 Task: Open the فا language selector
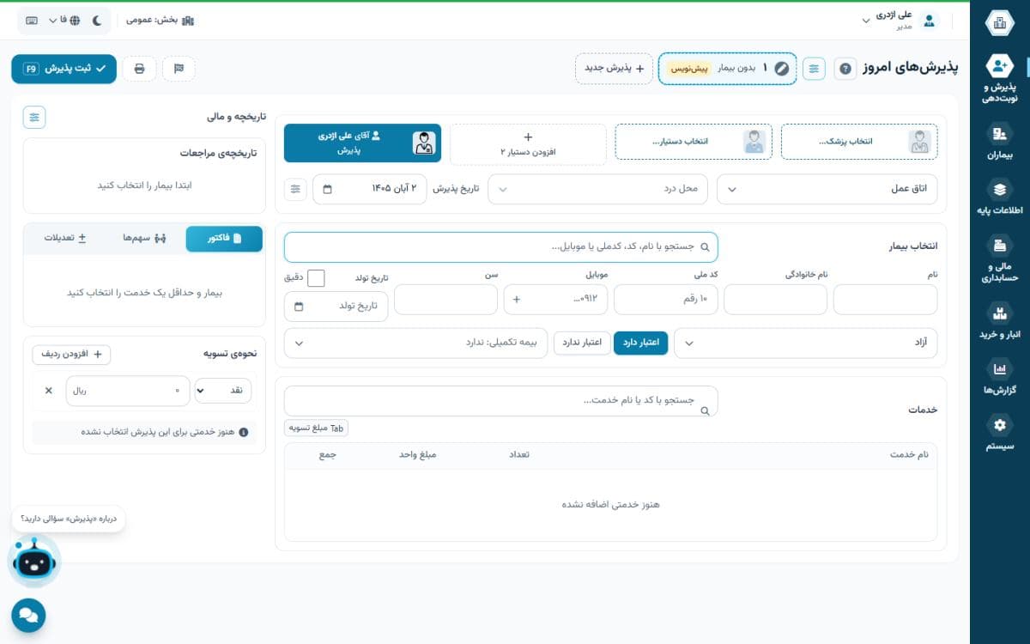(x=64, y=20)
